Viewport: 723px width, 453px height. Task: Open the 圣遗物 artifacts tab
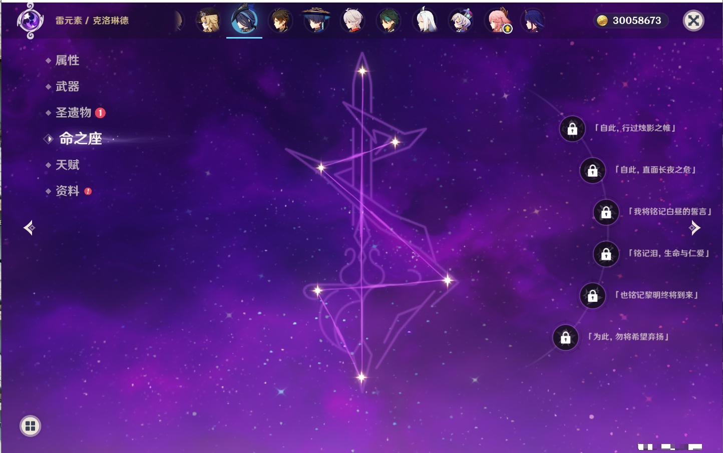pos(73,113)
